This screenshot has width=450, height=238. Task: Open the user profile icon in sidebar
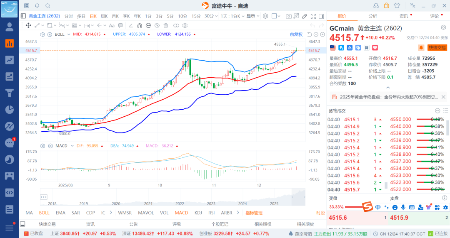pos(10,27)
